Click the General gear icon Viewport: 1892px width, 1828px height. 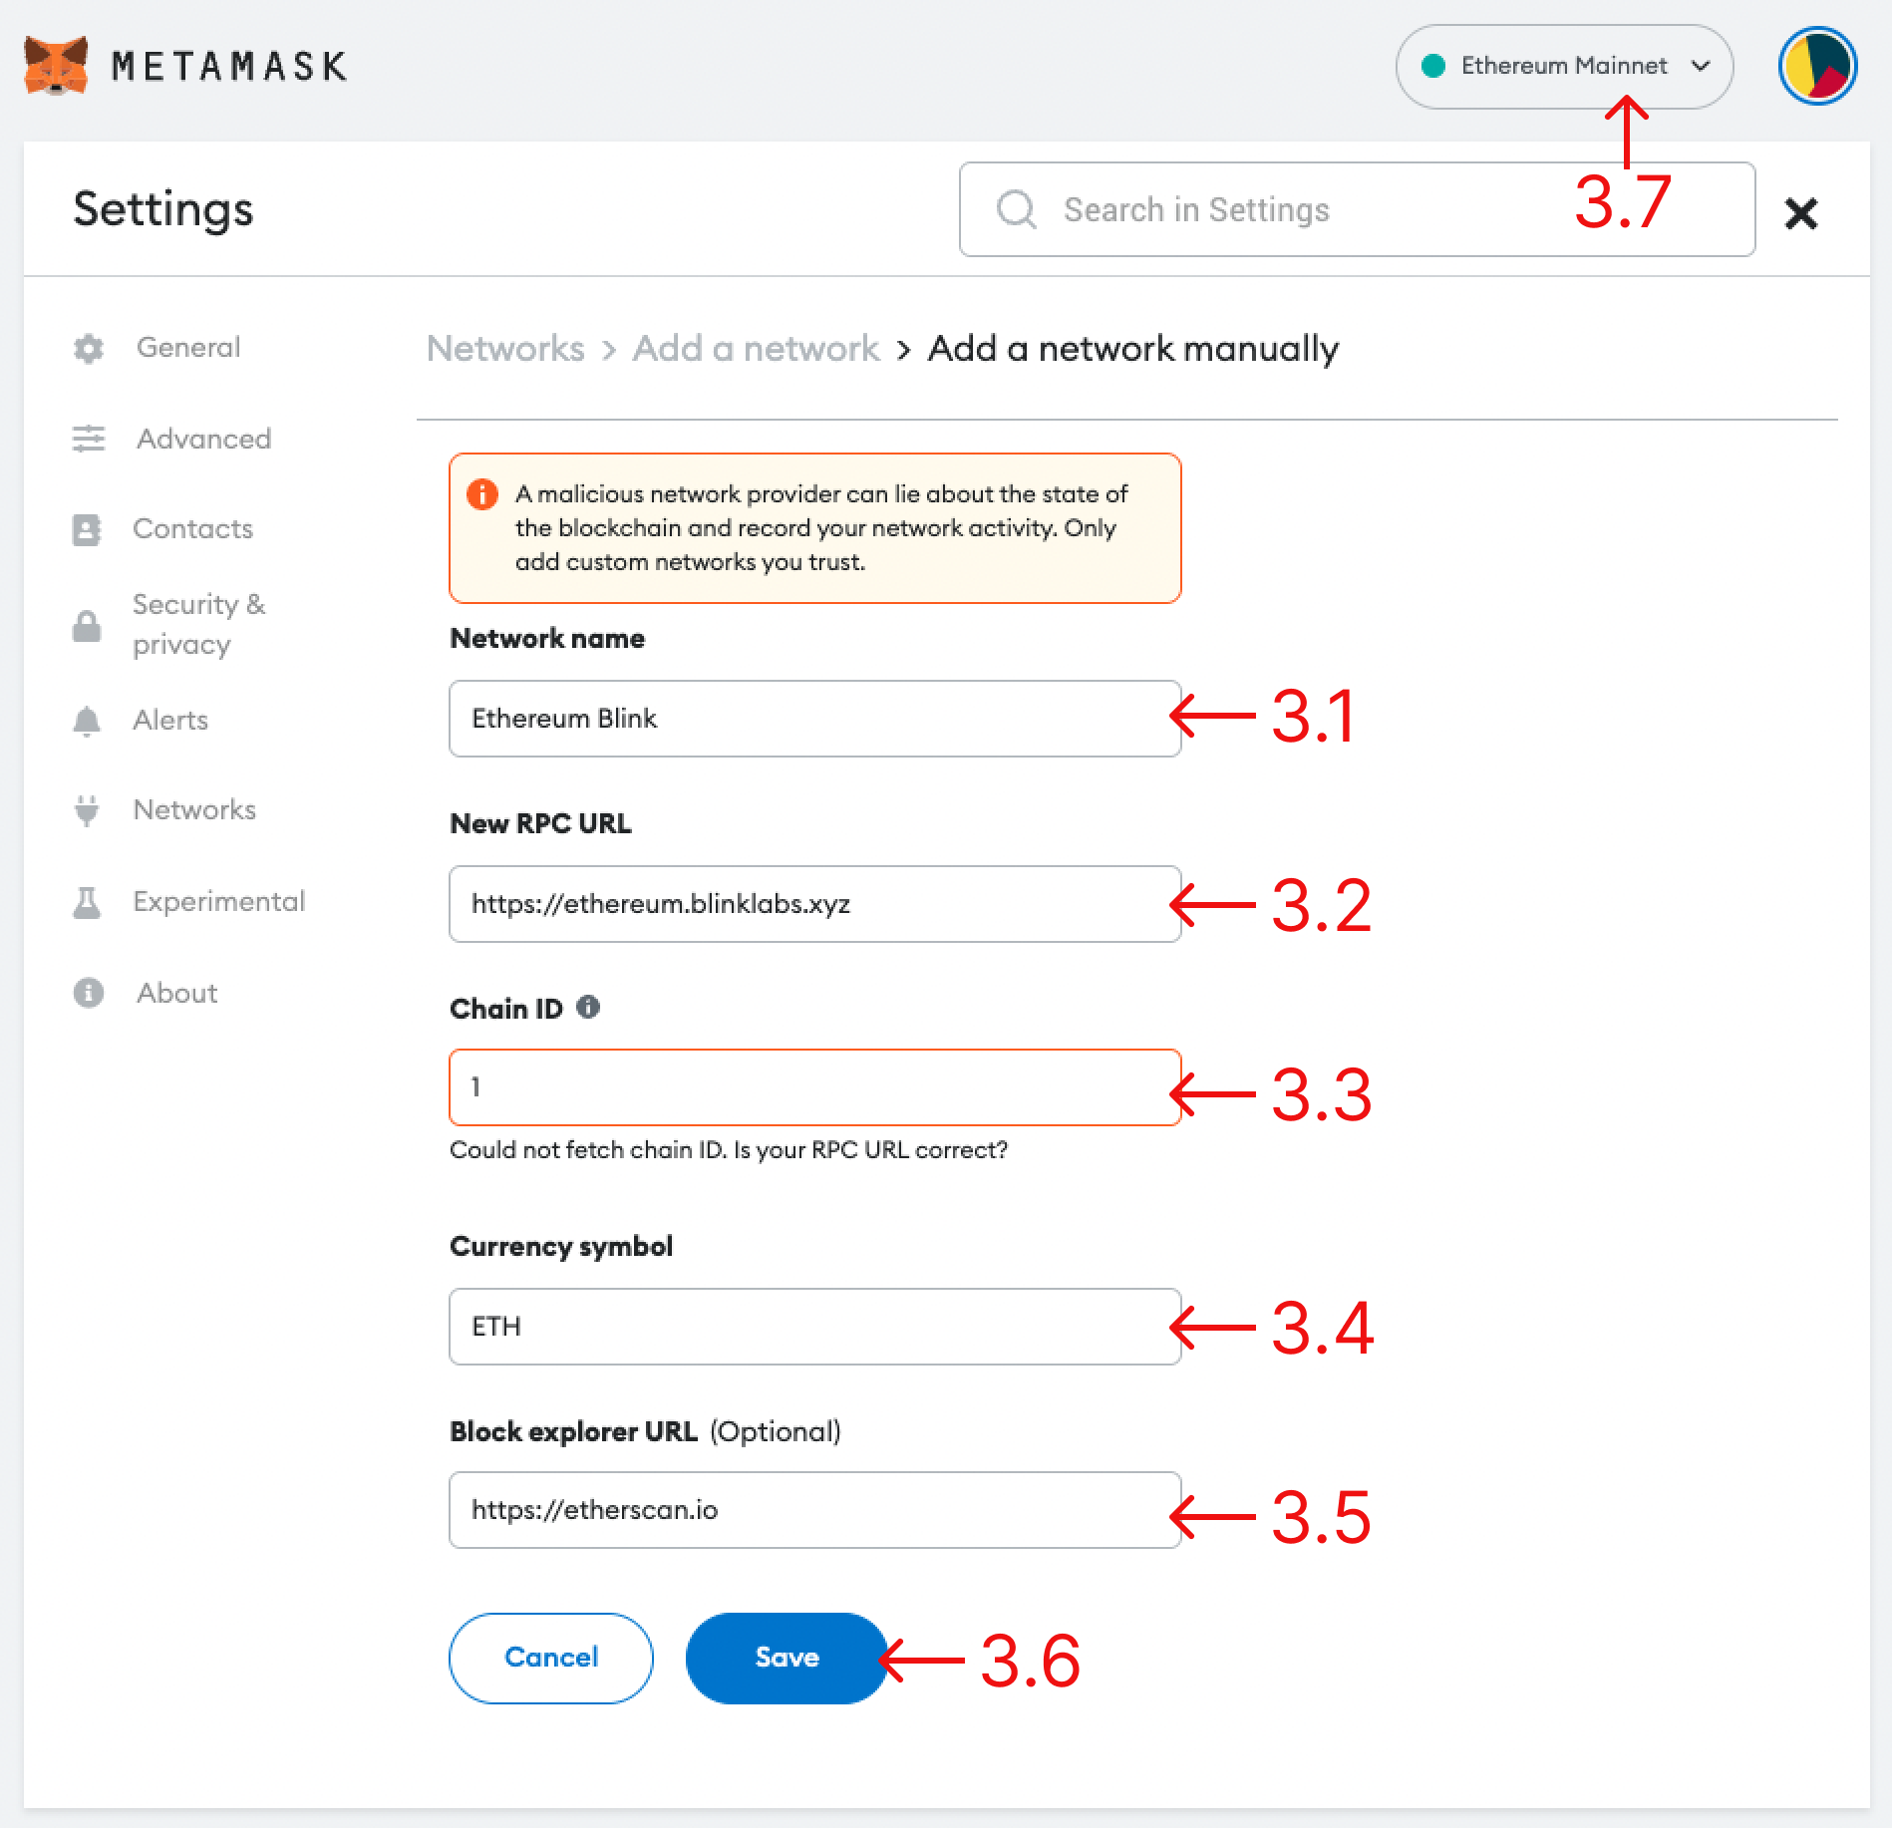(x=89, y=348)
